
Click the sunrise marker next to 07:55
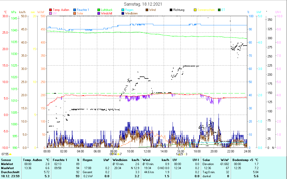(x=10, y=154)
